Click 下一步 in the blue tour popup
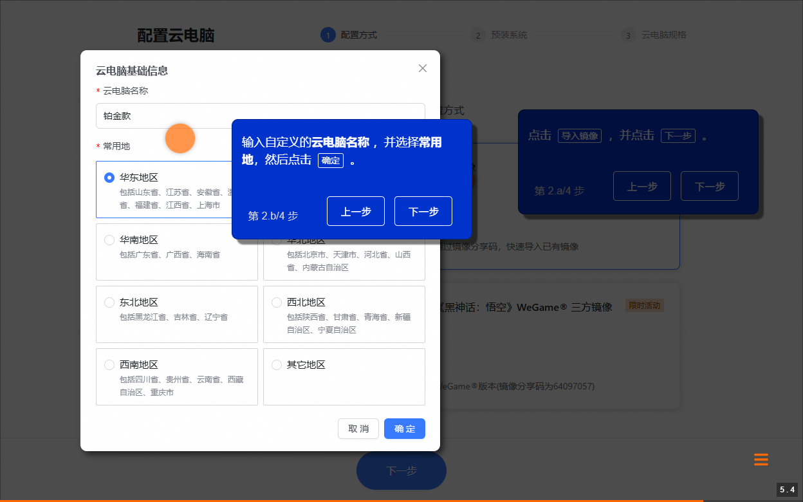Image resolution: width=803 pixels, height=502 pixels. click(x=423, y=210)
